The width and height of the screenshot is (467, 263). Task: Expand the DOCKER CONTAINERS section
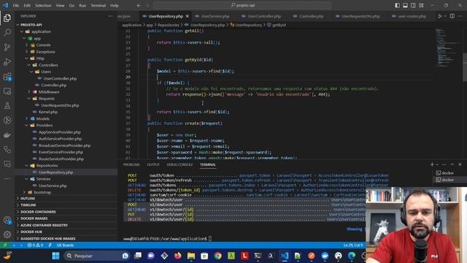tap(38, 212)
